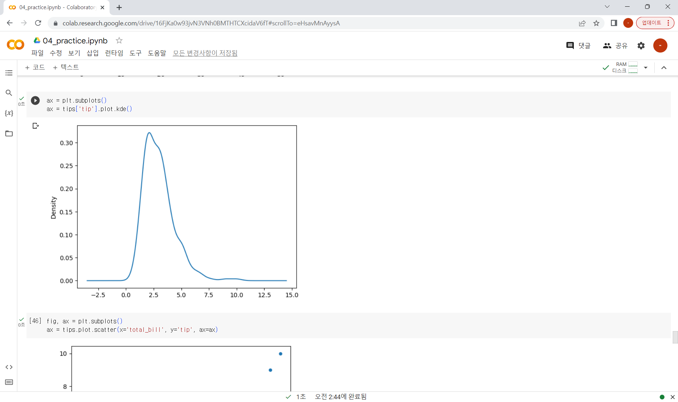Click the browser address bar URL
The image size is (678, 402).
201,23
